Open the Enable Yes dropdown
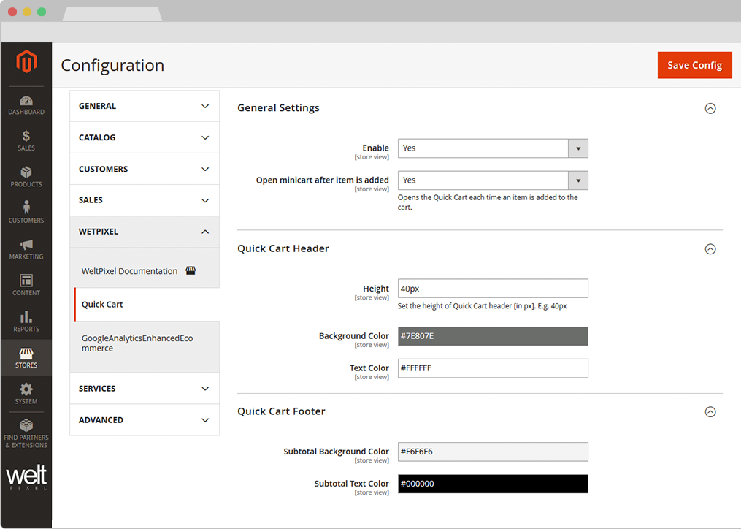Screen dimensions: 741x529 click(x=493, y=148)
